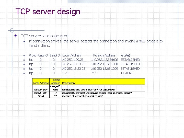This screenshot has width=184, height=138.
Task: Click "tcp" in the 140.252.1.29.23 row
Action: [x=31, y=60]
